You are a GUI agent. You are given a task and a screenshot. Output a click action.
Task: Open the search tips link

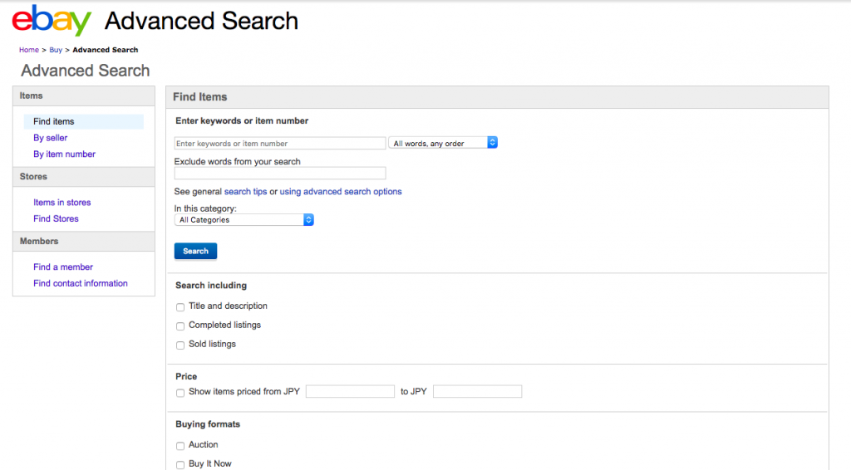click(x=245, y=191)
